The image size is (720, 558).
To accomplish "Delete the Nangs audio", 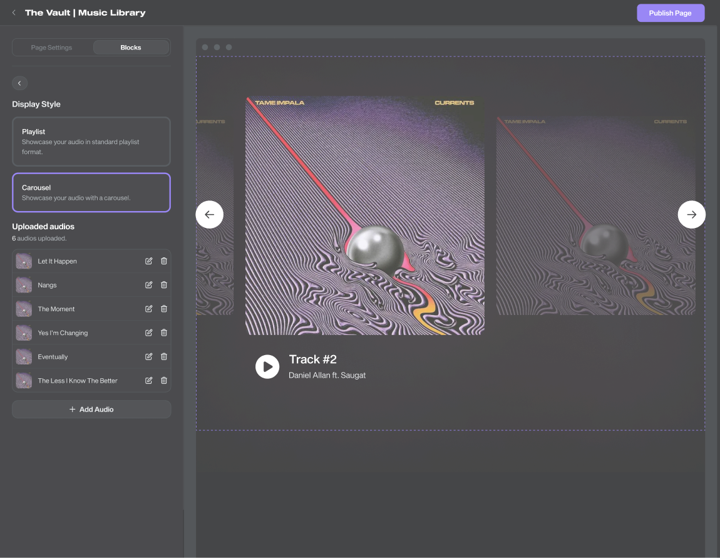I will (x=164, y=285).
